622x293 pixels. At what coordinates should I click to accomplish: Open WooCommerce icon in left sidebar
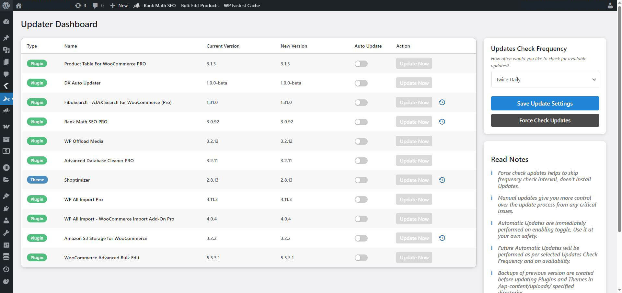pyautogui.click(x=6, y=127)
